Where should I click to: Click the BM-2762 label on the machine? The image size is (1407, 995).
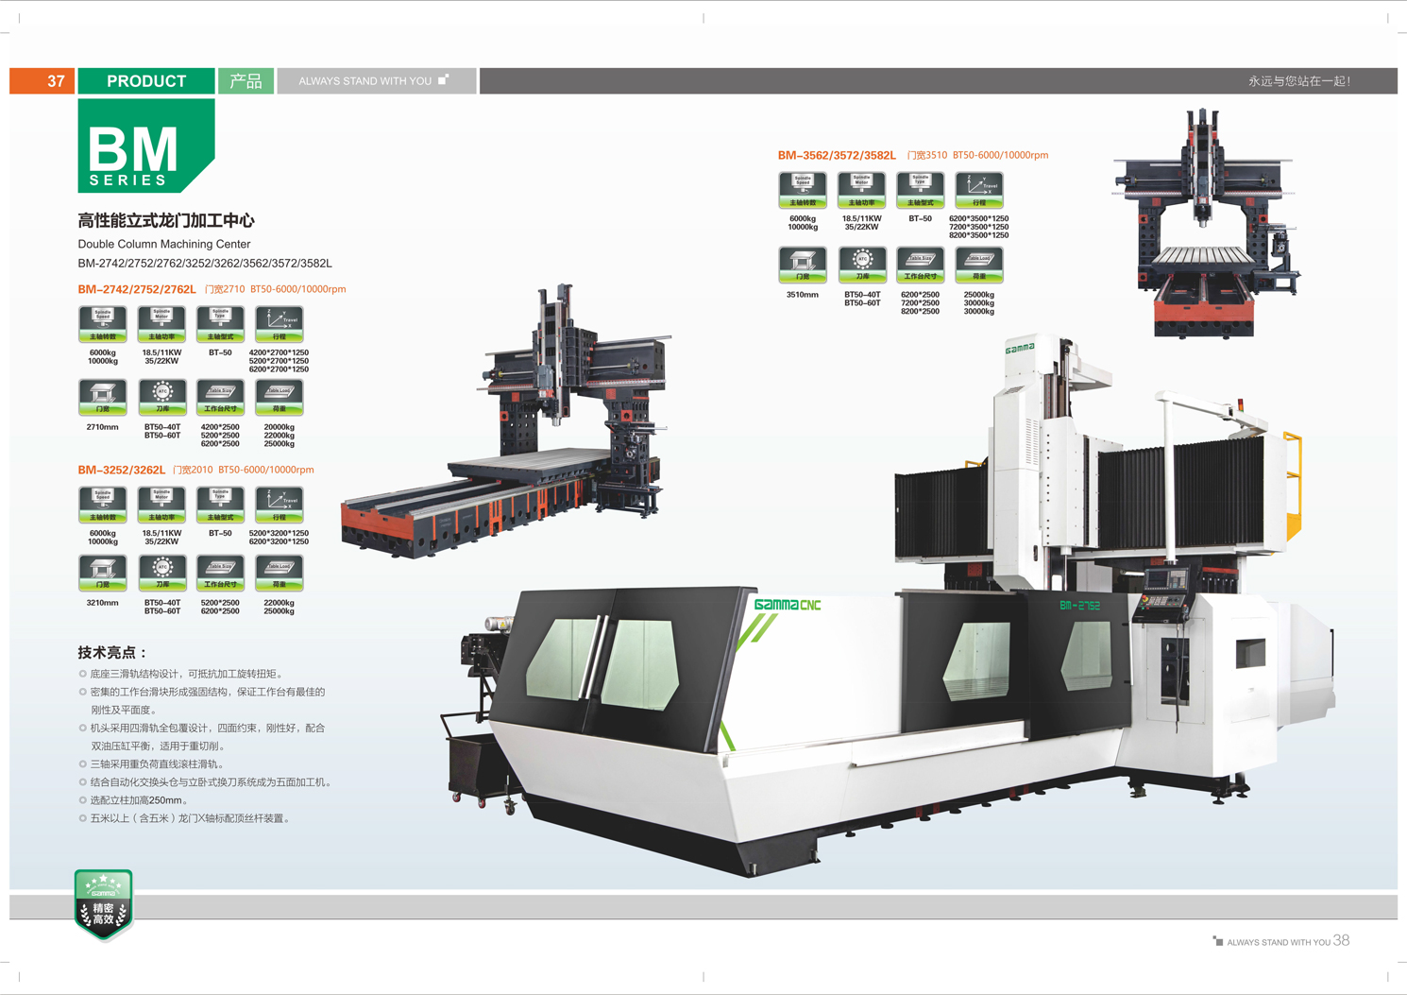tap(1079, 606)
